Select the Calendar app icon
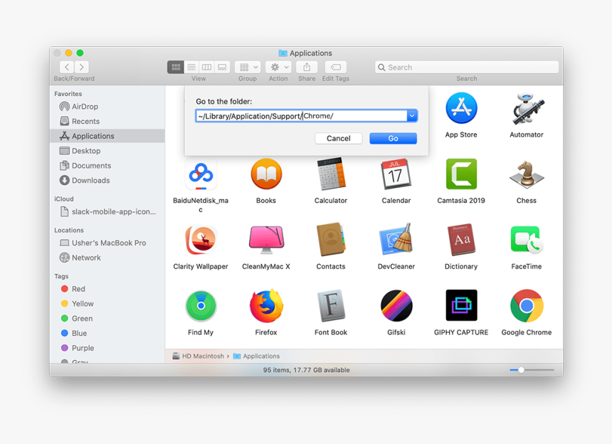Viewport: 612px width, 444px height. [x=396, y=174]
